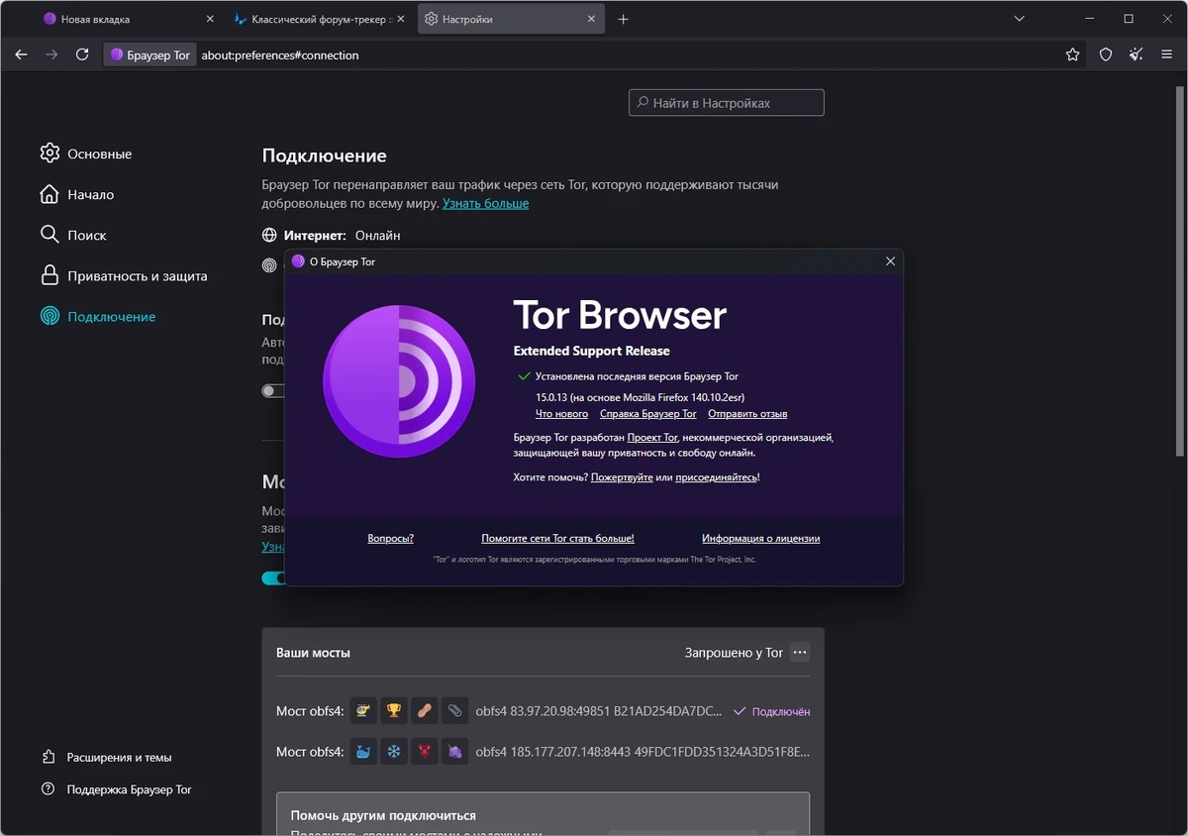The height and width of the screenshot is (836, 1188).
Task: Open the shield security level panel
Action: [1106, 54]
